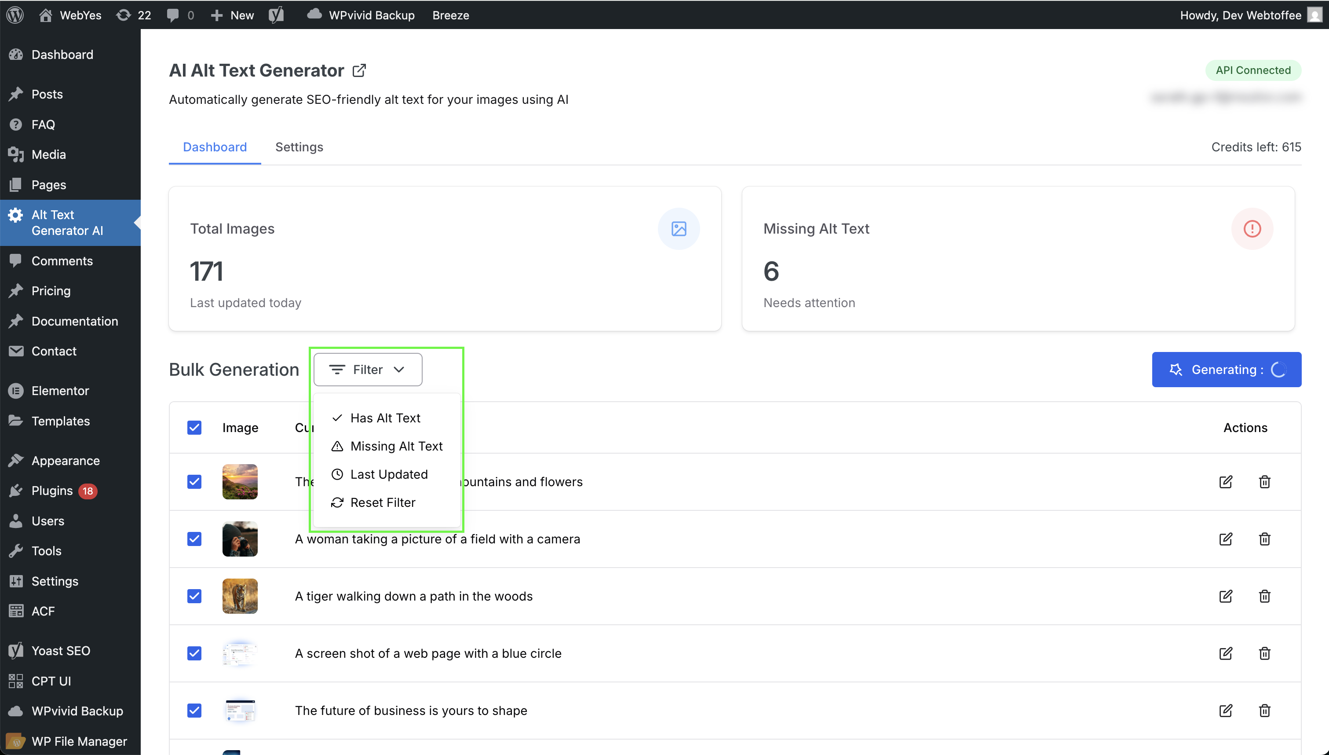Open the 22 pending updates icon

[133, 15]
